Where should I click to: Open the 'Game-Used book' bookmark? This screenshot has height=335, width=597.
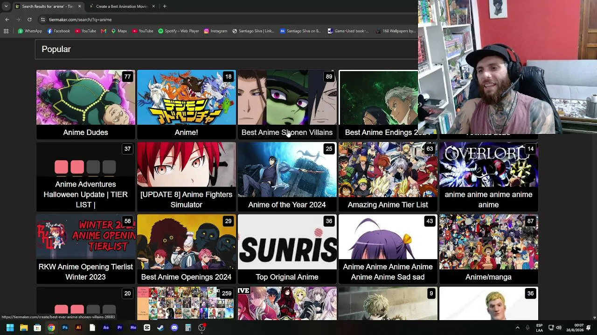point(348,31)
